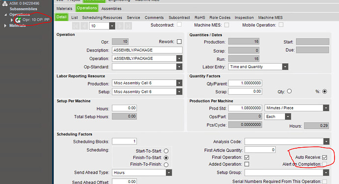
Task: Click the Description input field
Action: coord(147,50)
